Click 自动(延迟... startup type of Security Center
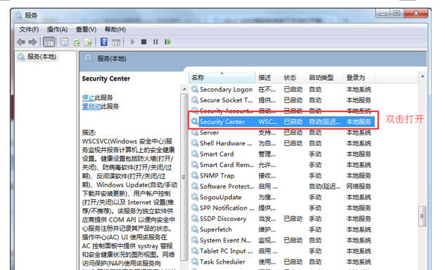The height and width of the screenshot is (270, 445). pyautogui.click(x=324, y=122)
